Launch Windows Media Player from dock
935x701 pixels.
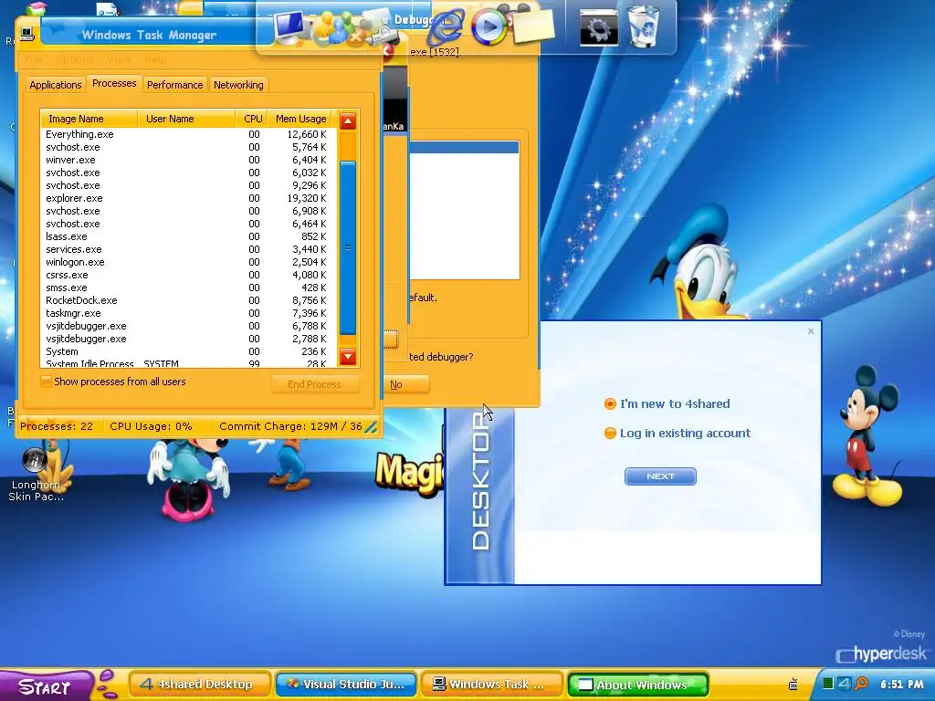click(x=489, y=26)
